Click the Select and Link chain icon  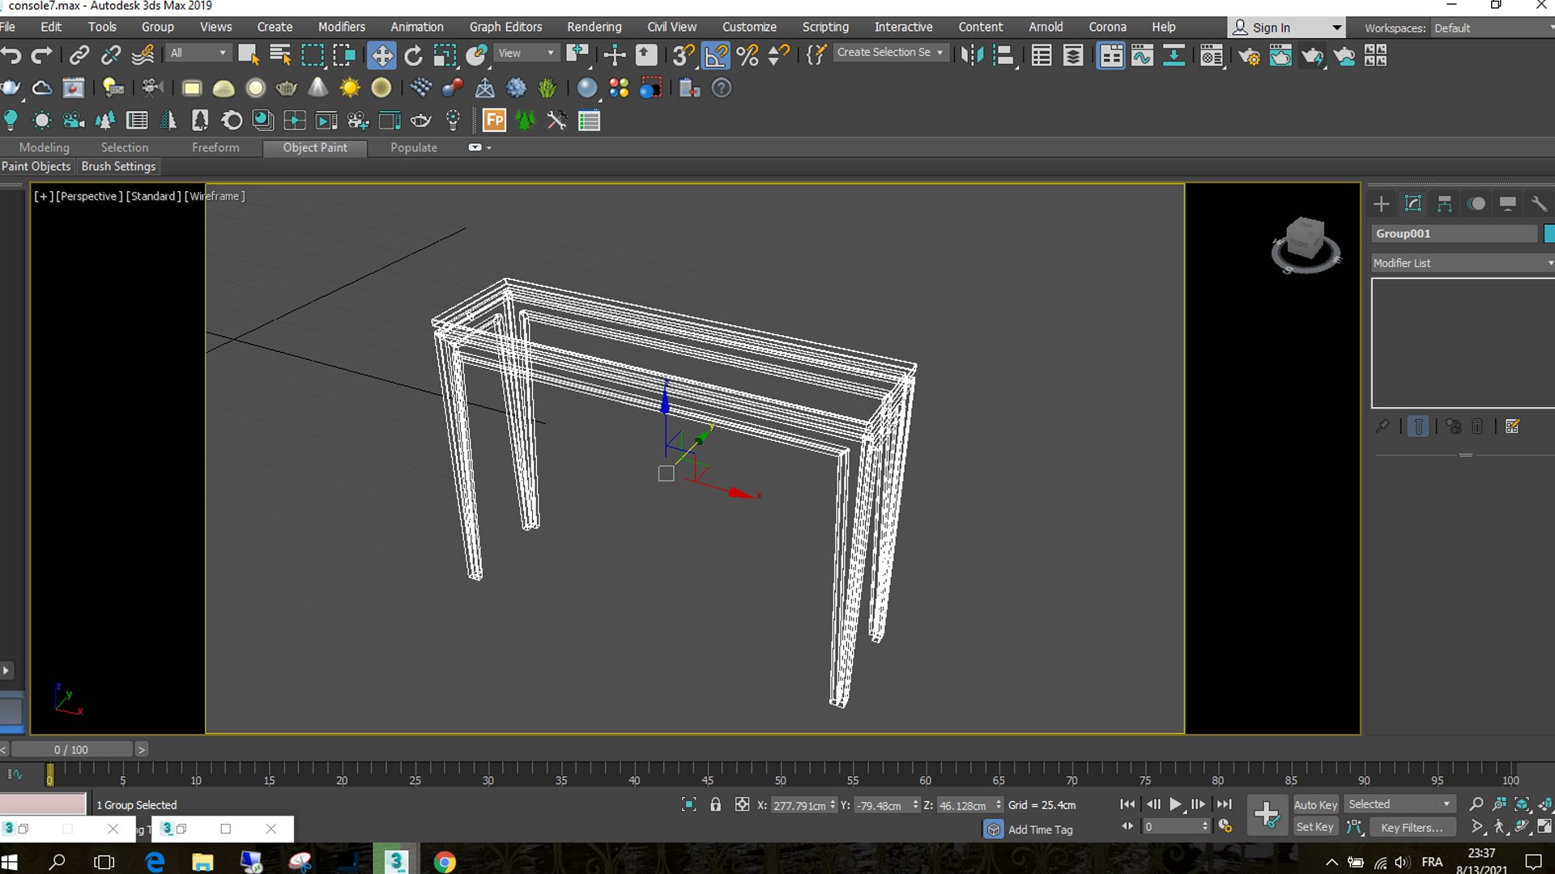pyautogui.click(x=79, y=55)
